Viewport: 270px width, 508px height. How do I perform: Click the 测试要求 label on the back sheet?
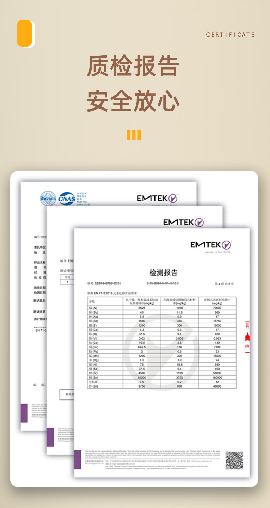[40, 300]
